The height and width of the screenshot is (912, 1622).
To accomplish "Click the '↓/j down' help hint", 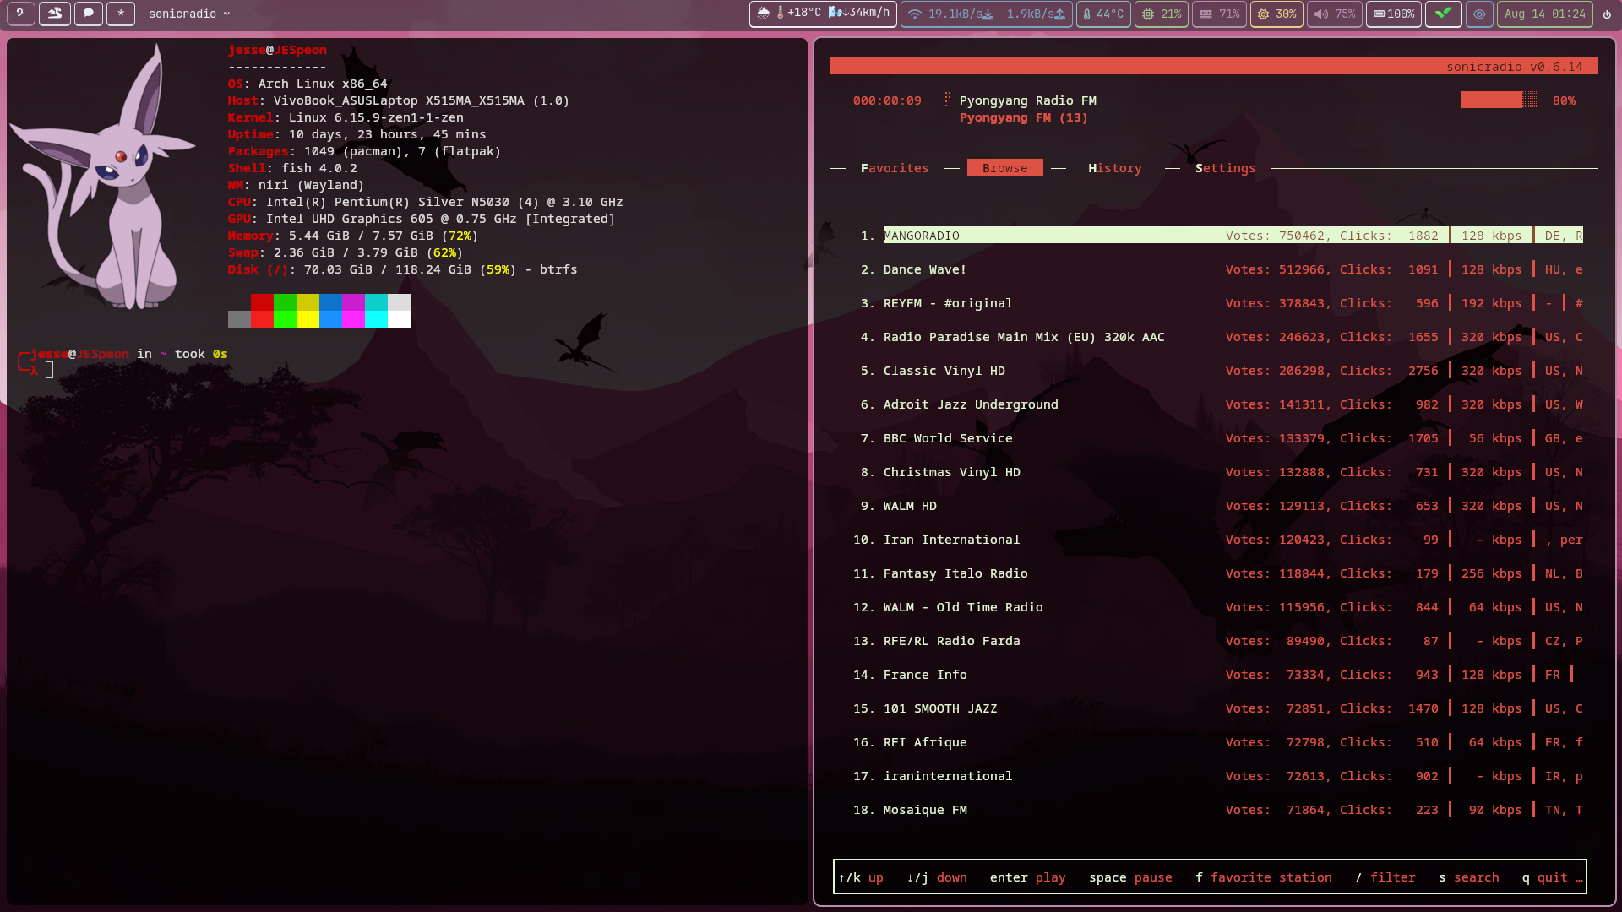I will click(x=937, y=877).
